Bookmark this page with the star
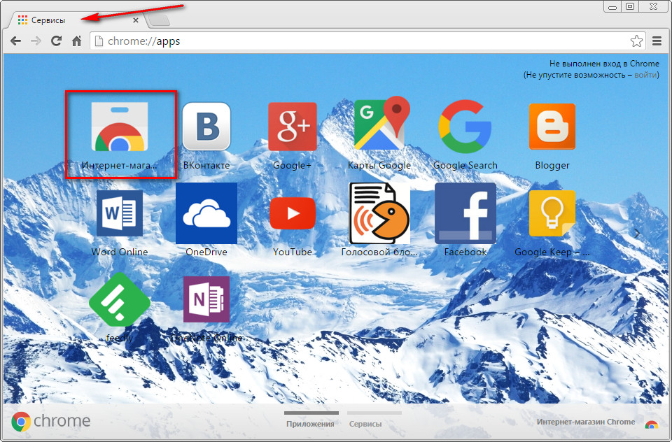672x442 pixels. click(636, 41)
